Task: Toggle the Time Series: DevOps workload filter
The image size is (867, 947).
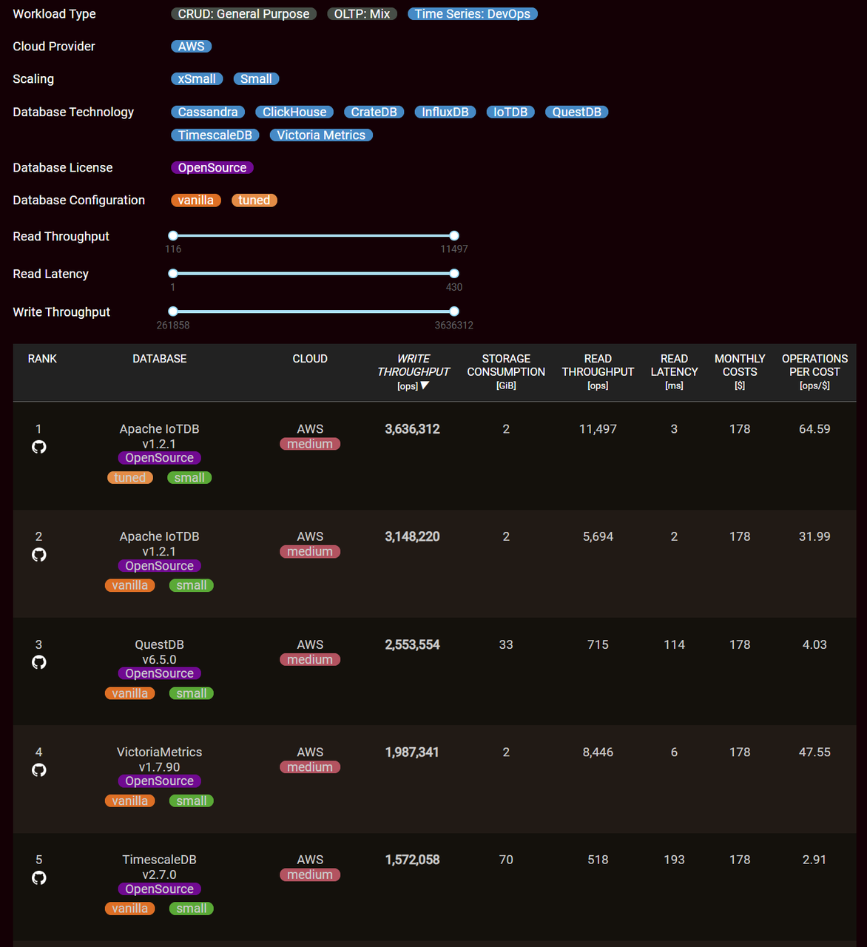Action: pos(472,14)
